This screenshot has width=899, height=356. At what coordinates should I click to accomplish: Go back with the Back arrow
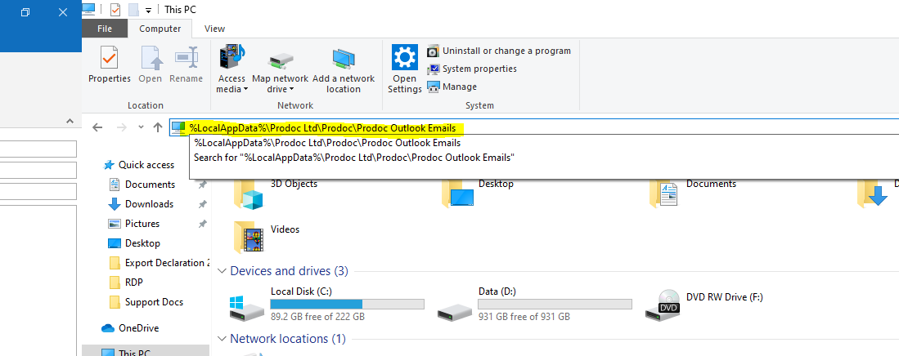click(x=97, y=127)
